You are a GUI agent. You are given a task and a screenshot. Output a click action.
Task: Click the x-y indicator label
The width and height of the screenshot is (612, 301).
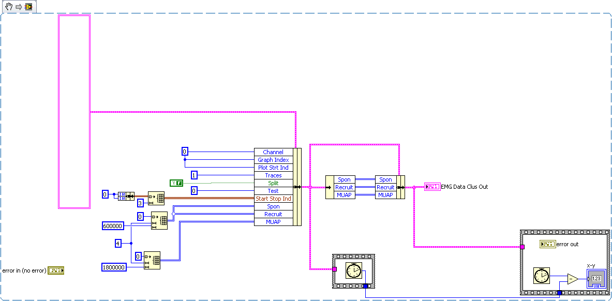[592, 265]
